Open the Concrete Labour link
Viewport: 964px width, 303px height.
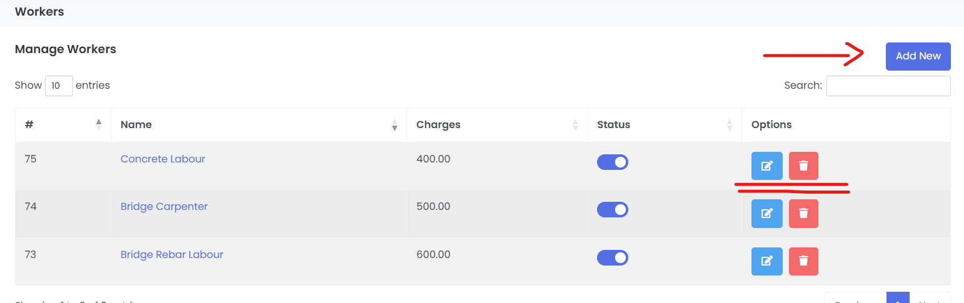pos(163,159)
